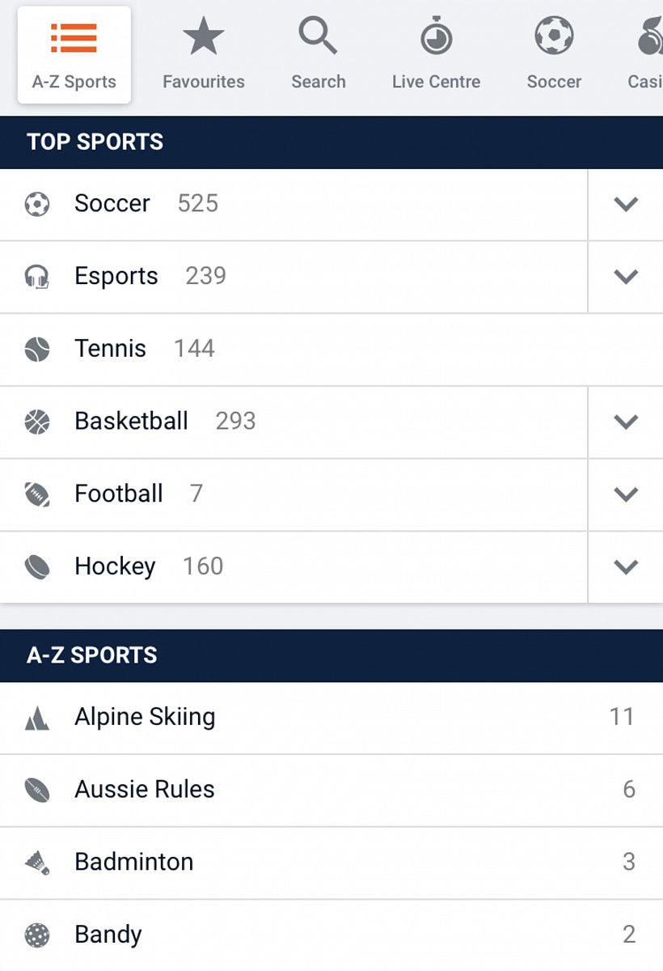
Task: Select Bandy from A-Z list
Action: 108,935
